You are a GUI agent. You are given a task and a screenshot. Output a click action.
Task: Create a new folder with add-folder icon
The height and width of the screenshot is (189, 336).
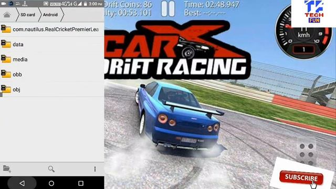(7, 169)
